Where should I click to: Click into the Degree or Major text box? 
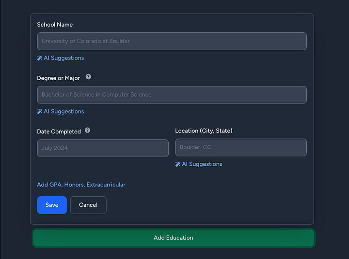pyautogui.click(x=172, y=95)
